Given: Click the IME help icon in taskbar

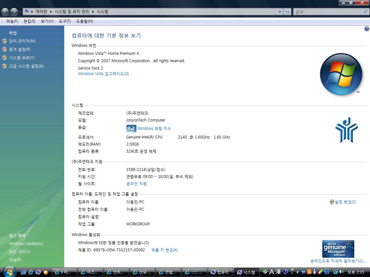Looking at the screenshot, I should 285,272.
